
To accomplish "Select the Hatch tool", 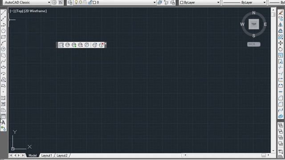I will [3, 98].
